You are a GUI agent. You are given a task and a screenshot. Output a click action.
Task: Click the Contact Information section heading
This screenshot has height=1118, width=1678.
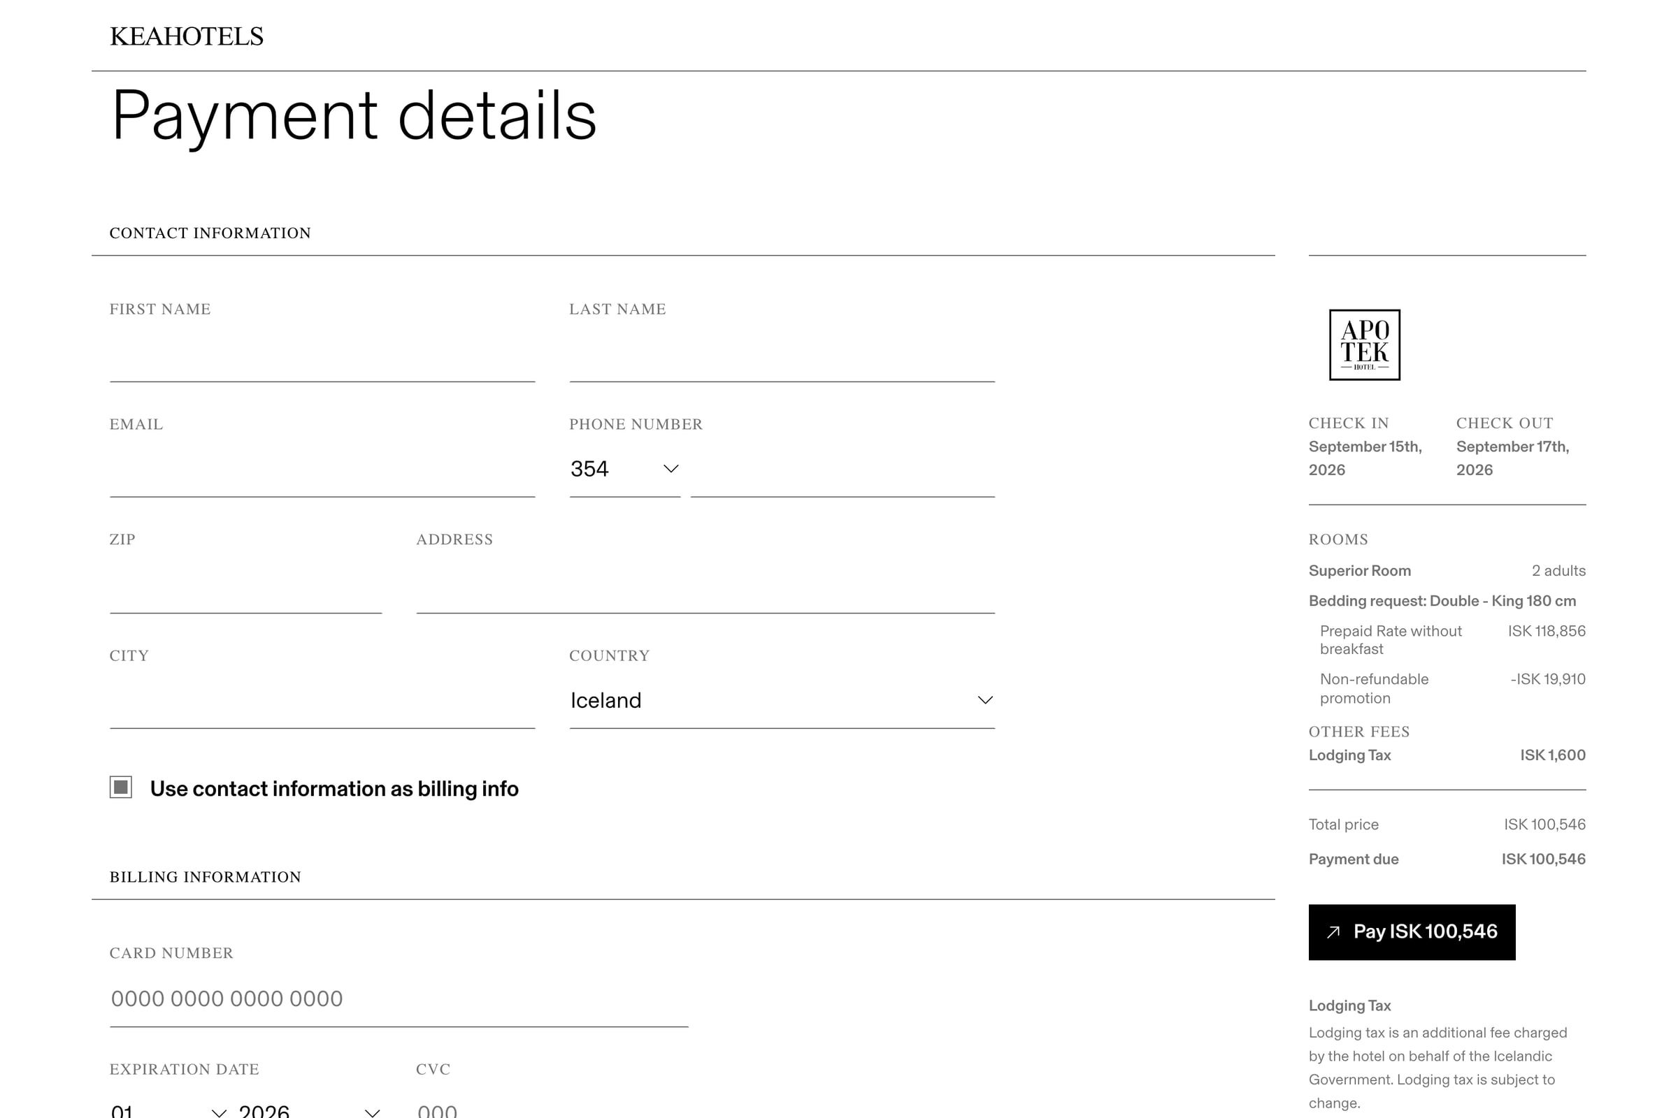pos(210,233)
